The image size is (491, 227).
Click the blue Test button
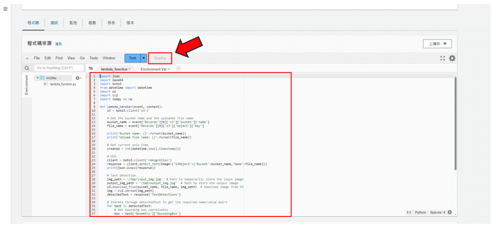pos(132,58)
